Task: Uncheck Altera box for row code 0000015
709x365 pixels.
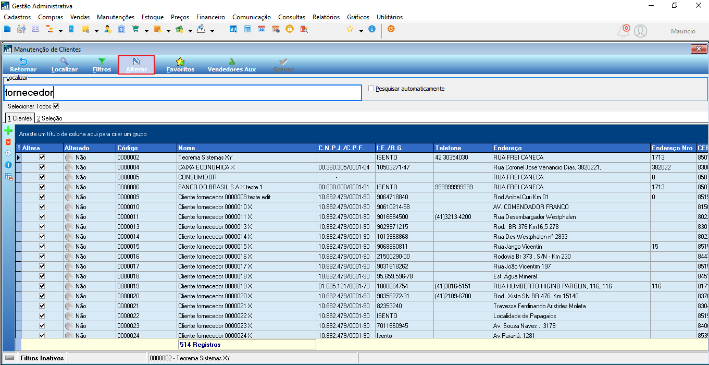Action: pos(42,247)
